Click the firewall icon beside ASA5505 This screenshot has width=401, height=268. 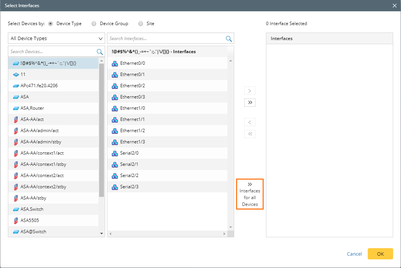point(16,220)
